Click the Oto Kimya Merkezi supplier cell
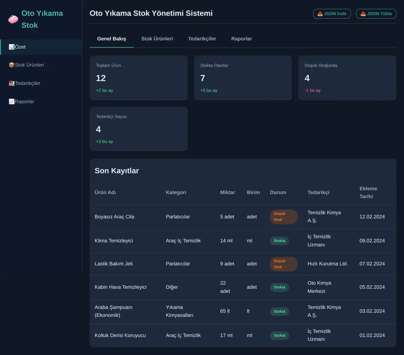The image size is (404, 355). (319, 287)
